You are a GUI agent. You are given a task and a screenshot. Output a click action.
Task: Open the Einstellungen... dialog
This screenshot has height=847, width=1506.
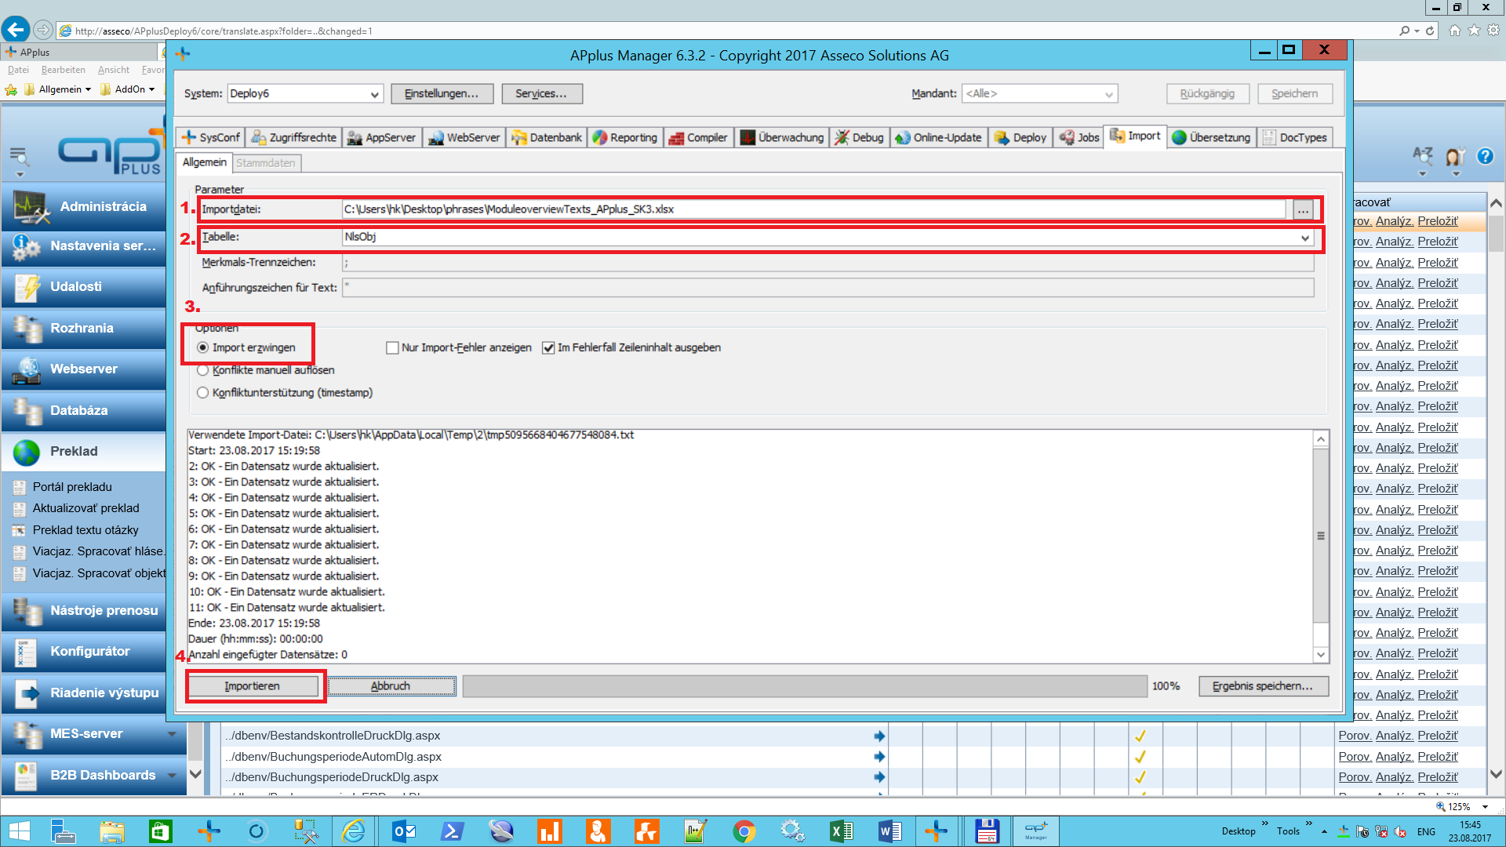tap(442, 94)
